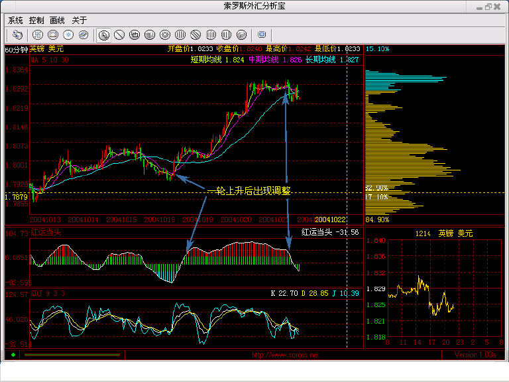Screen dimensions: 509x382
Task: Open the 关于 menu
Action: 79,20
